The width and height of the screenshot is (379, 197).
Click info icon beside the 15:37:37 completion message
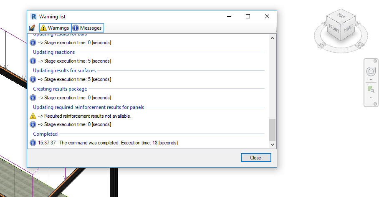pos(33,143)
